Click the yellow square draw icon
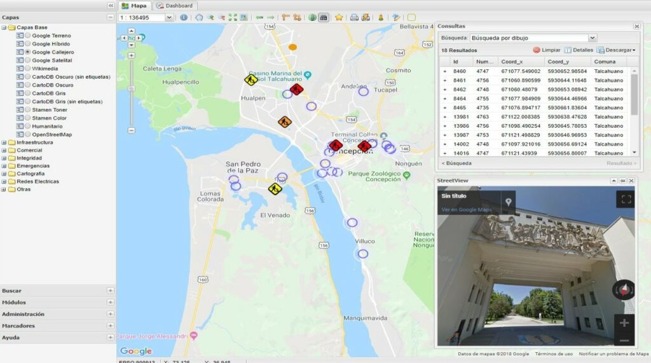 [411, 17]
